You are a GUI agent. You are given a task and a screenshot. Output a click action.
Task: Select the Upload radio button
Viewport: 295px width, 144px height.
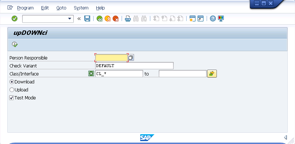pos(12,90)
